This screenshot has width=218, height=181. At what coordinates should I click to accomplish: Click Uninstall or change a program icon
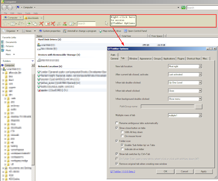coord(64,31)
